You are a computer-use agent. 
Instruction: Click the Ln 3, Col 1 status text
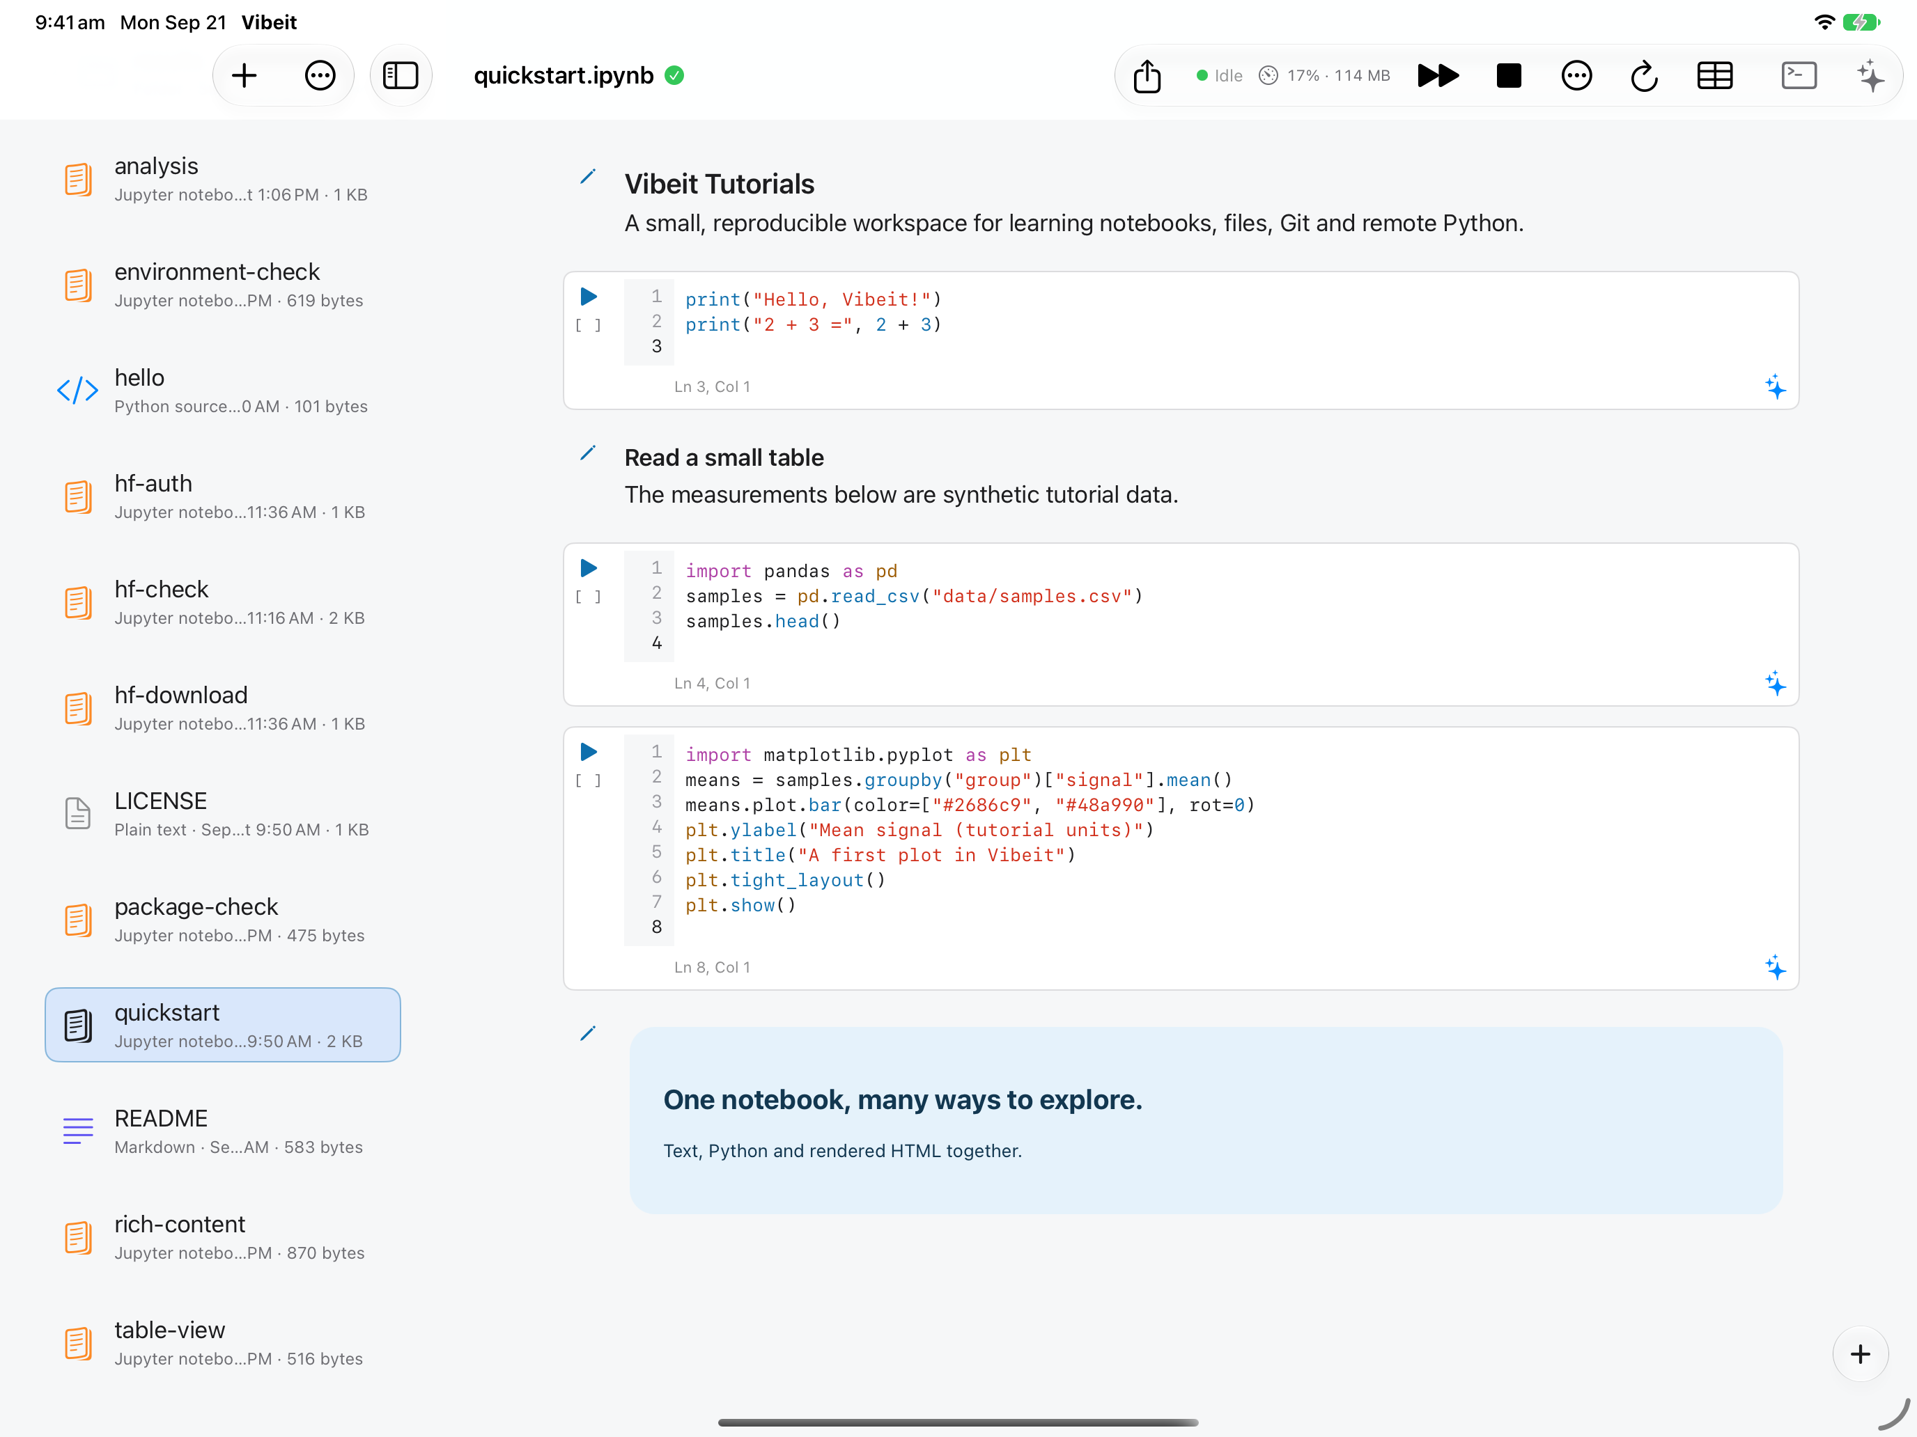(x=713, y=386)
